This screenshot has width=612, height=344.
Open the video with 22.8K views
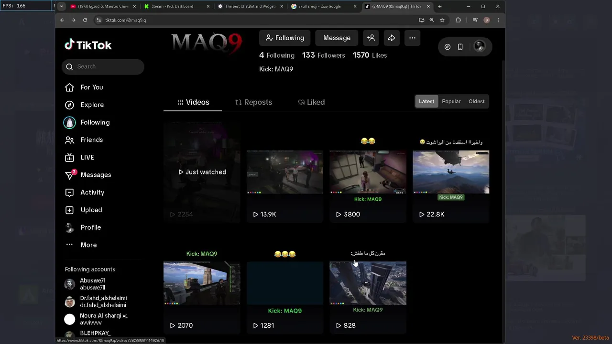[451, 172]
